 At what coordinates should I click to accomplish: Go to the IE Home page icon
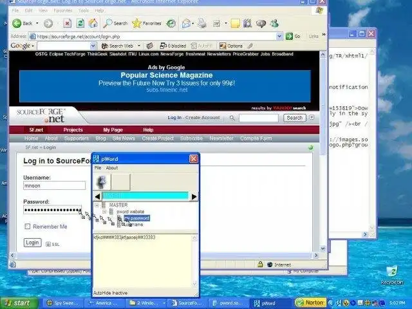[x=93, y=23]
